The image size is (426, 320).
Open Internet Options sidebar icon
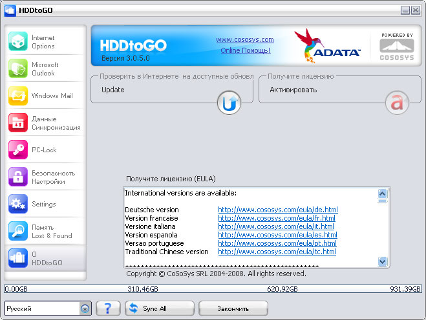pyautogui.click(x=18, y=42)
